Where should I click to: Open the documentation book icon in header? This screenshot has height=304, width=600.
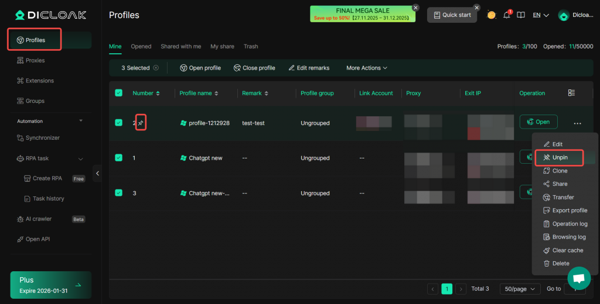click(x=521, y=15)
